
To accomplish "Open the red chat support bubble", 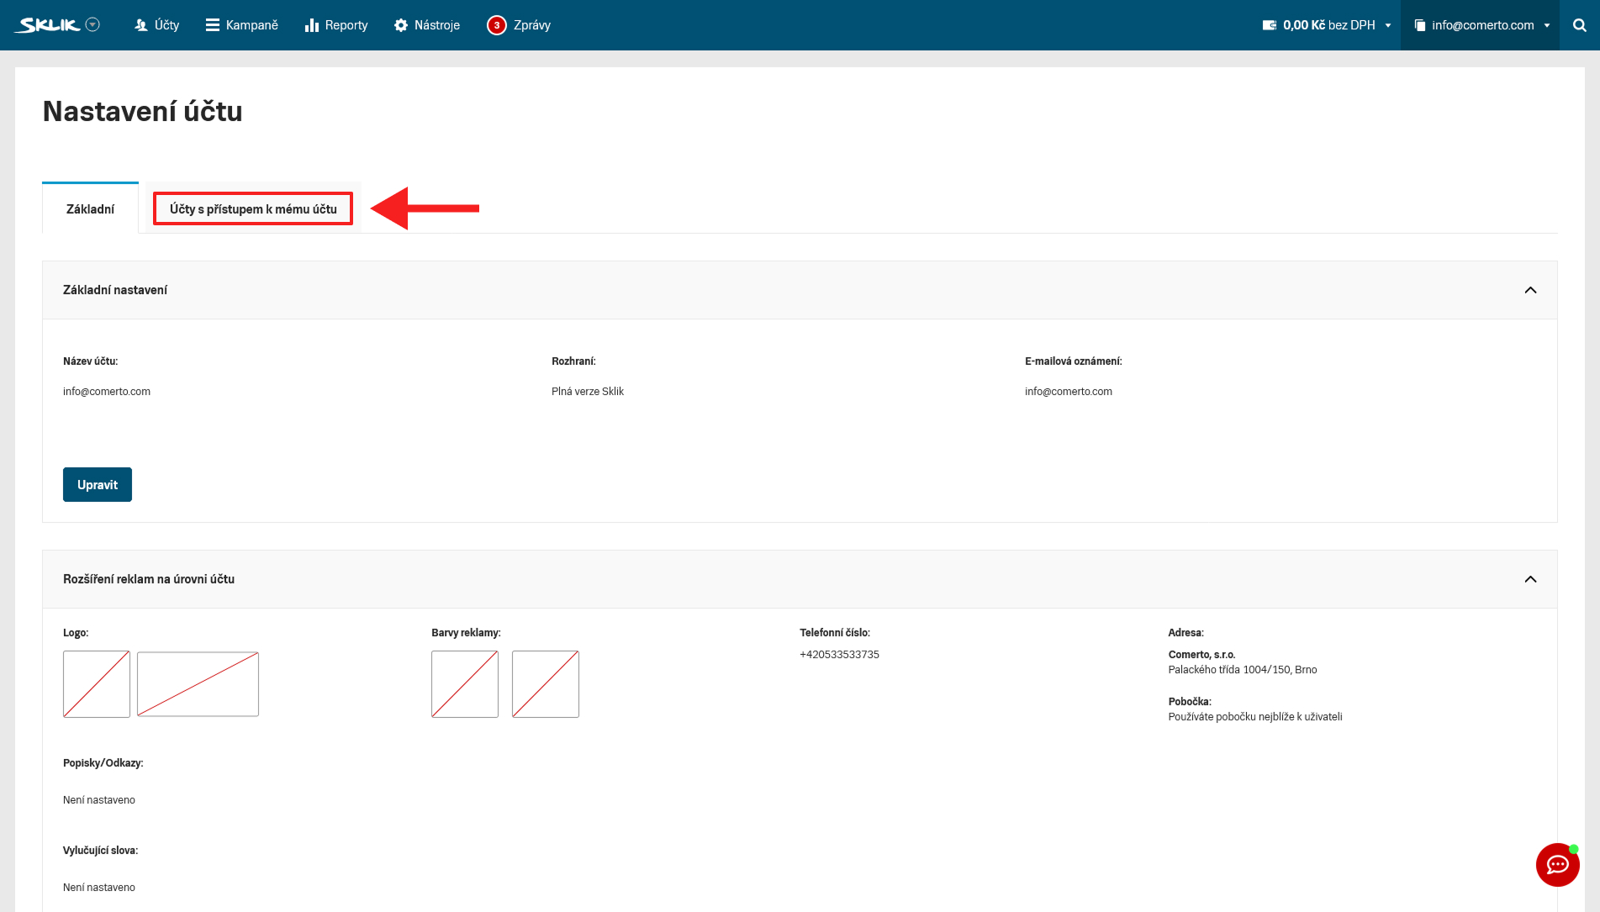I will click(x=1557, y=864).
